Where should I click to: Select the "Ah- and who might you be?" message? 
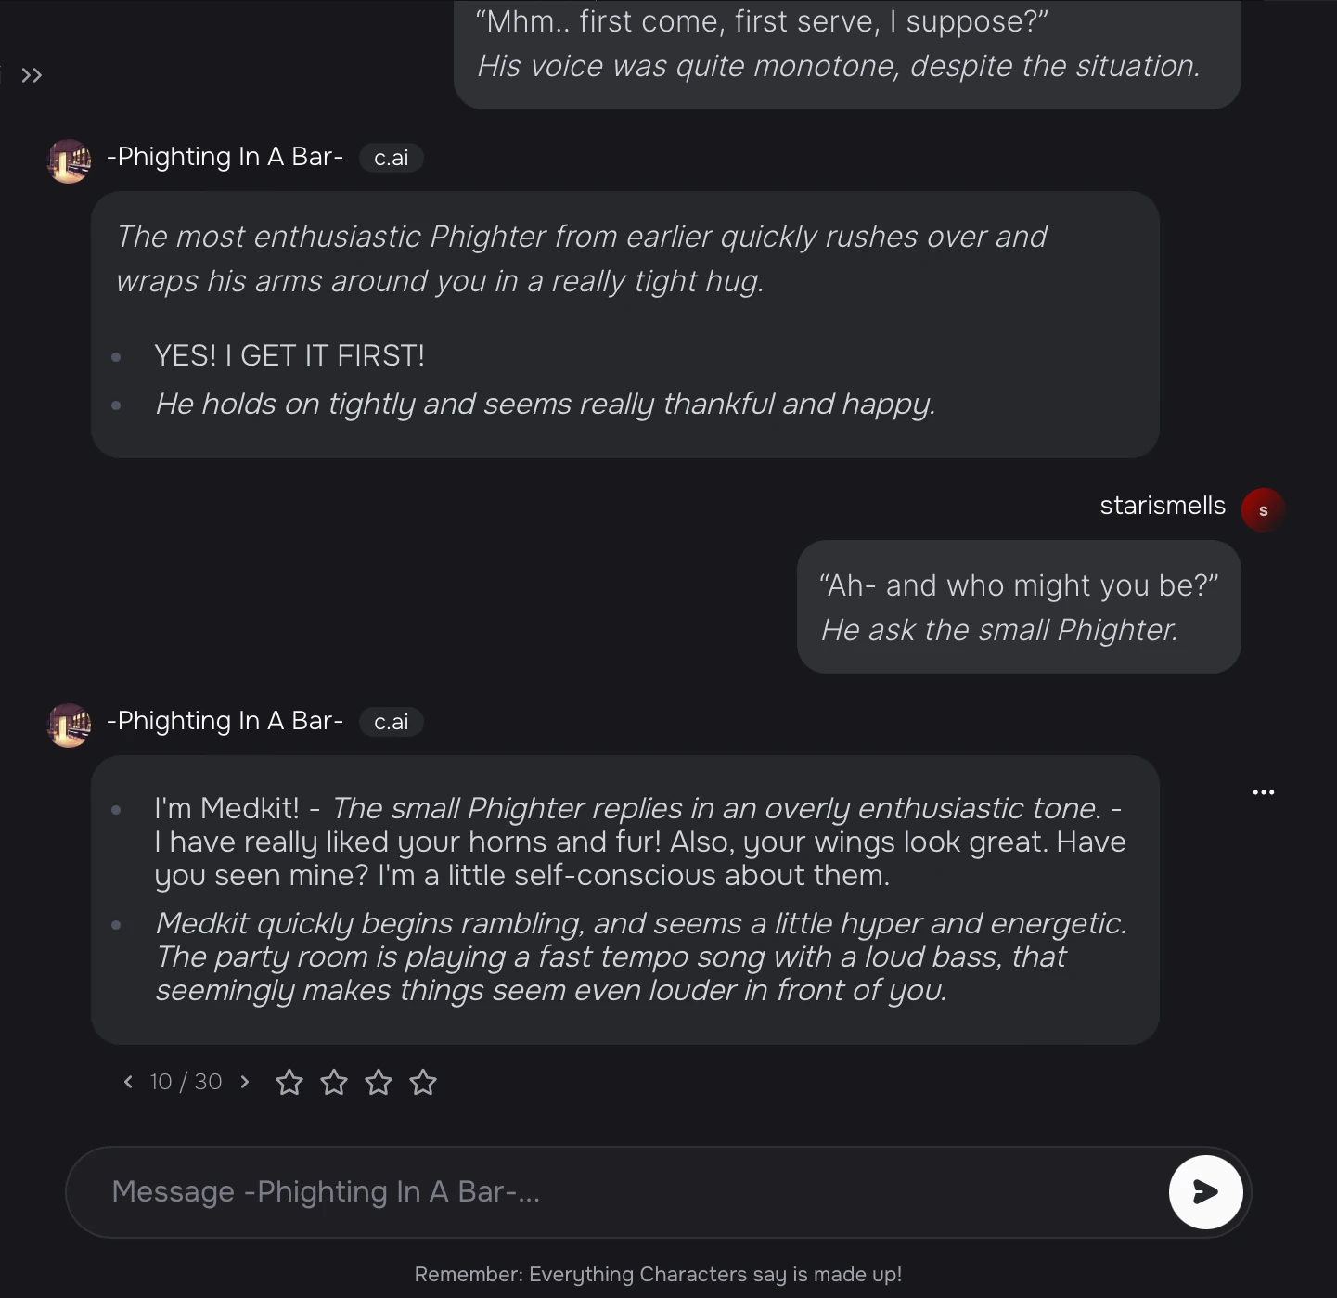1018,607
